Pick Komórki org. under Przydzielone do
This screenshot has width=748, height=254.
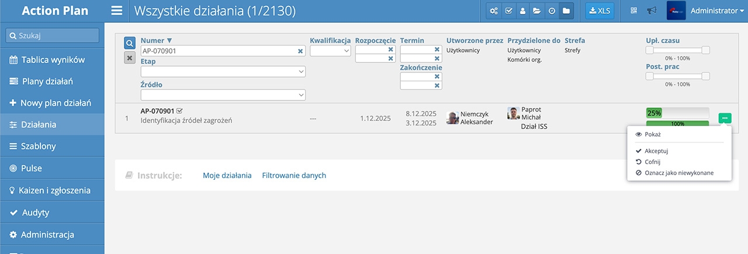coord(524,60)
